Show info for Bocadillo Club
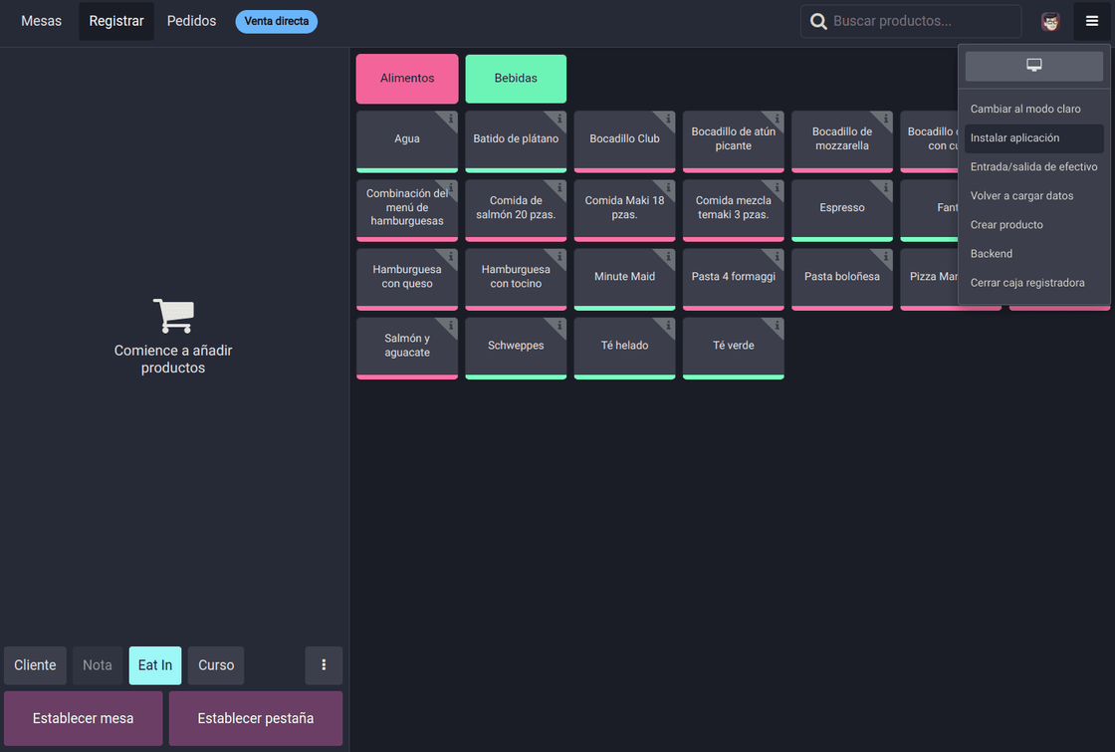This screenshot has height=752, width=1115. pos(668,119)
